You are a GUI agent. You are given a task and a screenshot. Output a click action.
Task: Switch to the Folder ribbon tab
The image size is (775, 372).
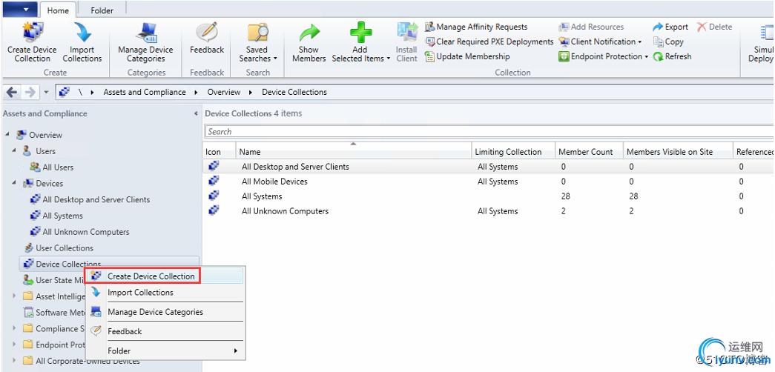102,10
